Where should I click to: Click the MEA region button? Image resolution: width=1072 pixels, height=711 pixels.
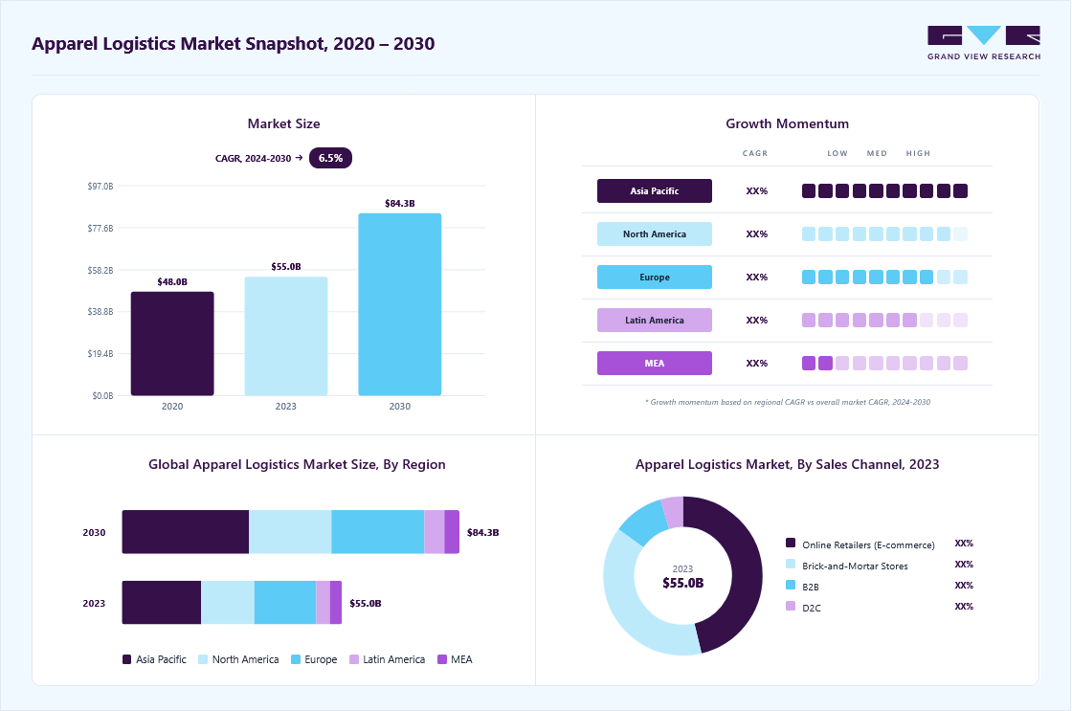(655, 363)
